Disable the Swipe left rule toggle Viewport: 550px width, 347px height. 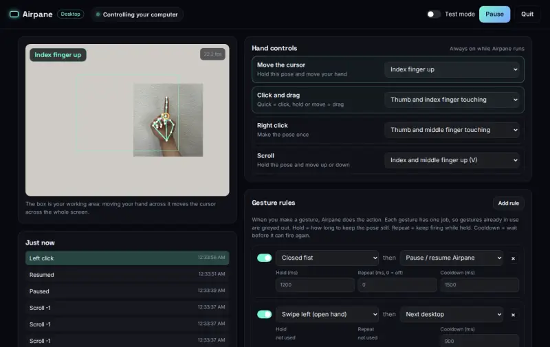(x=265, y=315)
